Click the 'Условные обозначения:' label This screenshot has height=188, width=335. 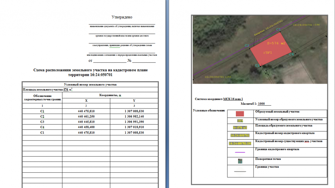pyautogui.click(x=209, y=111)
